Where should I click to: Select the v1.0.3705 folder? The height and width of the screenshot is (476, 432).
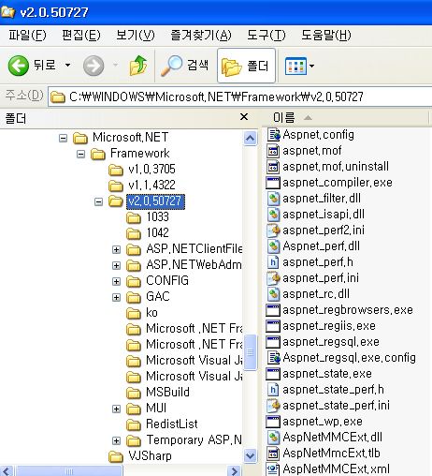pyautogui.click(x=142, y=170)
